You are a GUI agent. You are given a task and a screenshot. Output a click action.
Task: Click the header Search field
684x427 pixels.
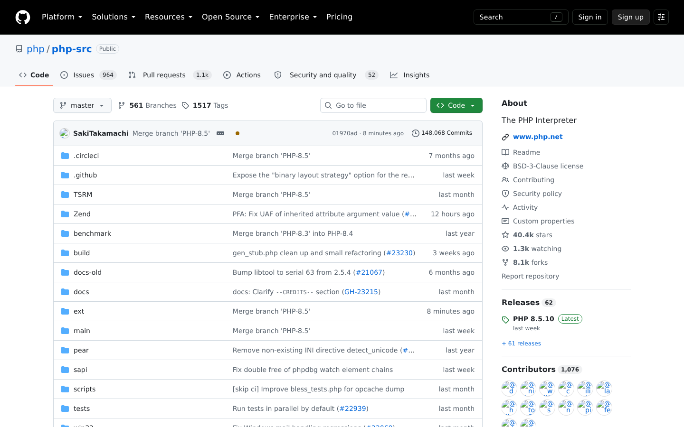coord(521,17)
